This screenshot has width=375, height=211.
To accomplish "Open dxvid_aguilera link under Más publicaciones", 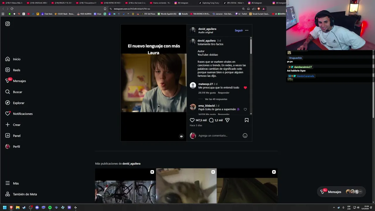I will pos(131,164).
